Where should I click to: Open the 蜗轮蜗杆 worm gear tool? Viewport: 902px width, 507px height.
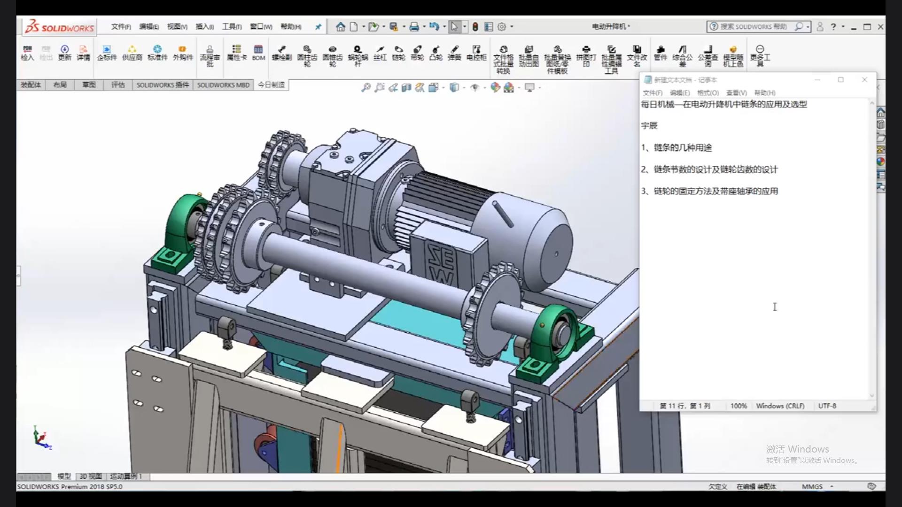coord(358,56)
